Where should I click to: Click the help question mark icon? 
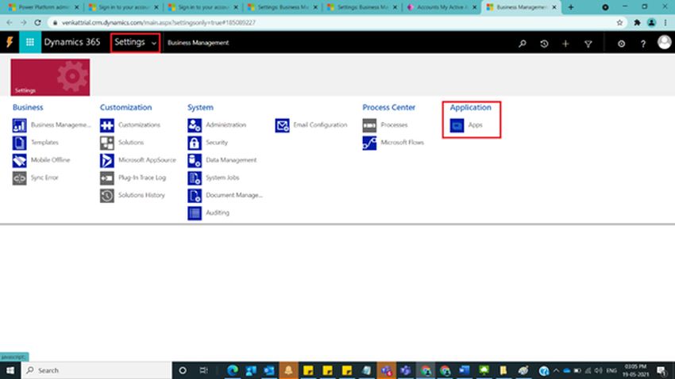tap(643, 44)
